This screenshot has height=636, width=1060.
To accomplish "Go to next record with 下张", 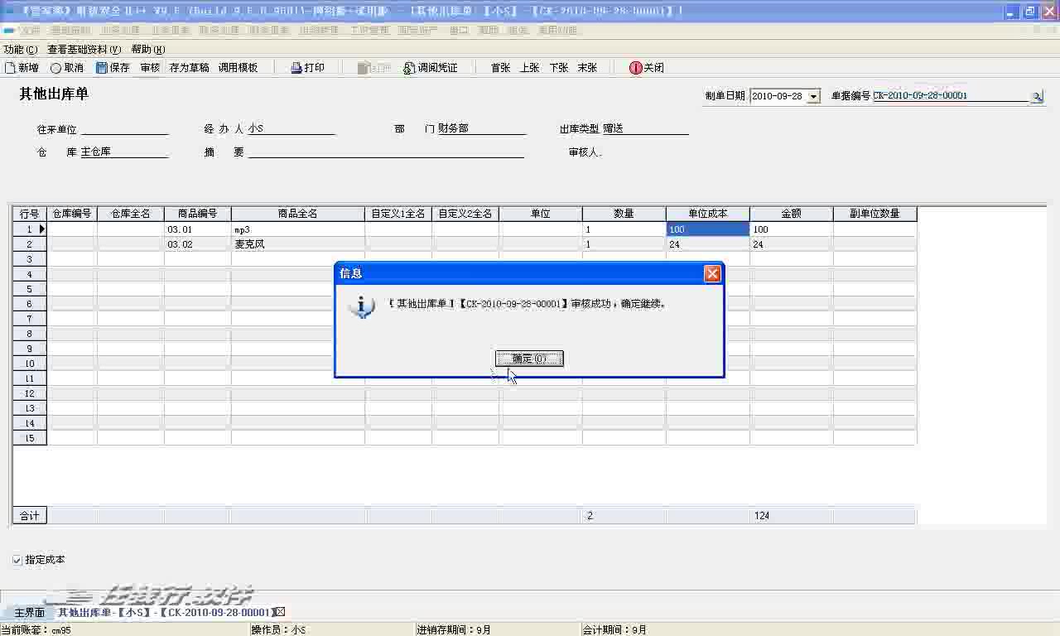I will coord(558,68).
